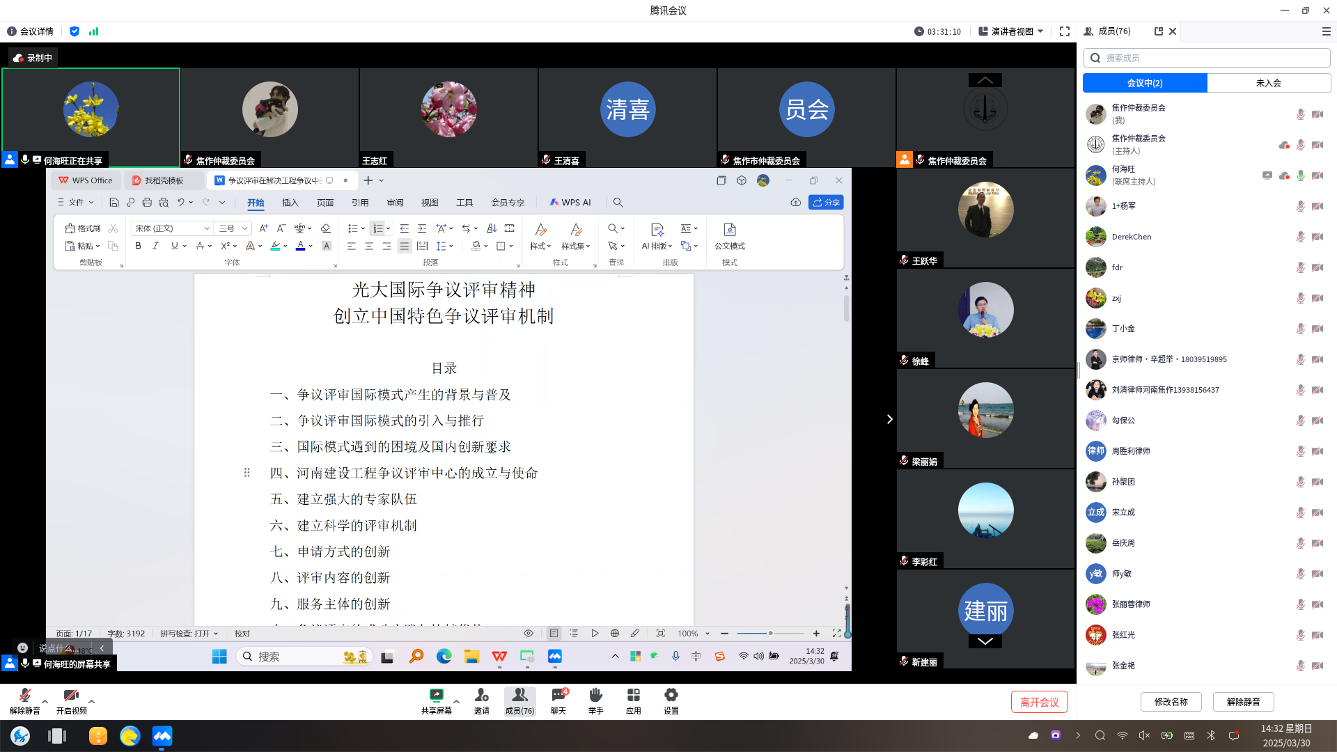
Task: Click the Unmute button in the members panel
Action: tap(1243, 702)
